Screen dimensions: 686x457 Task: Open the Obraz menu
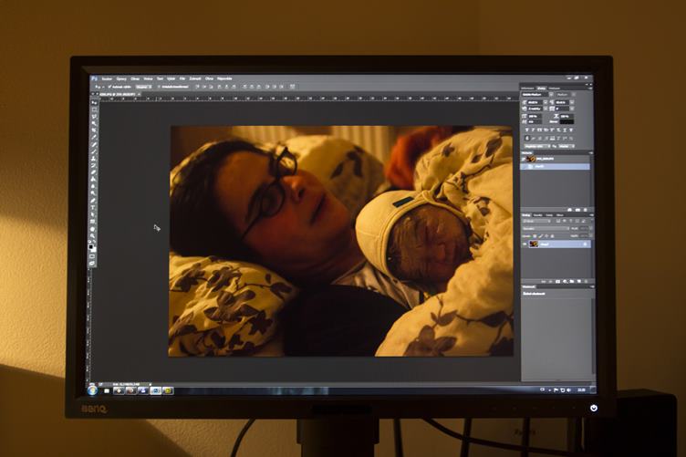[135, 78]
